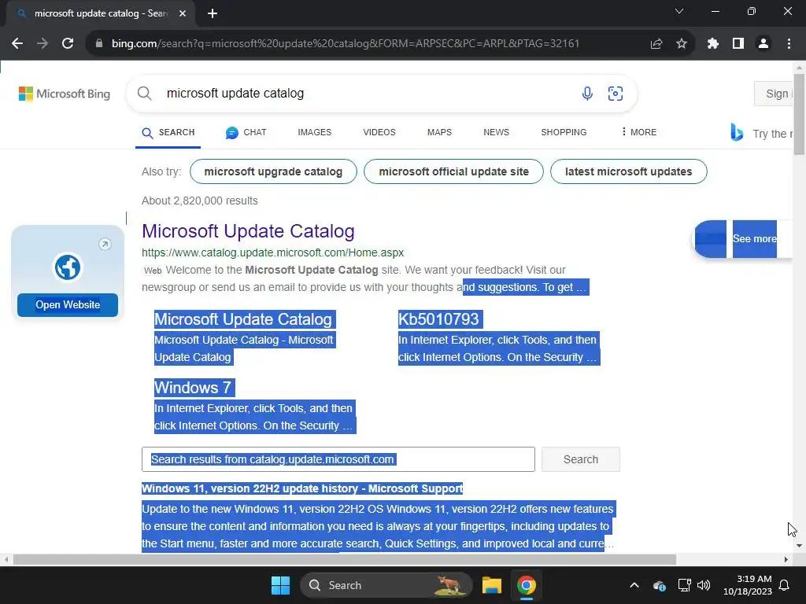Start voice search with the microphone icon

coord(587,94)
